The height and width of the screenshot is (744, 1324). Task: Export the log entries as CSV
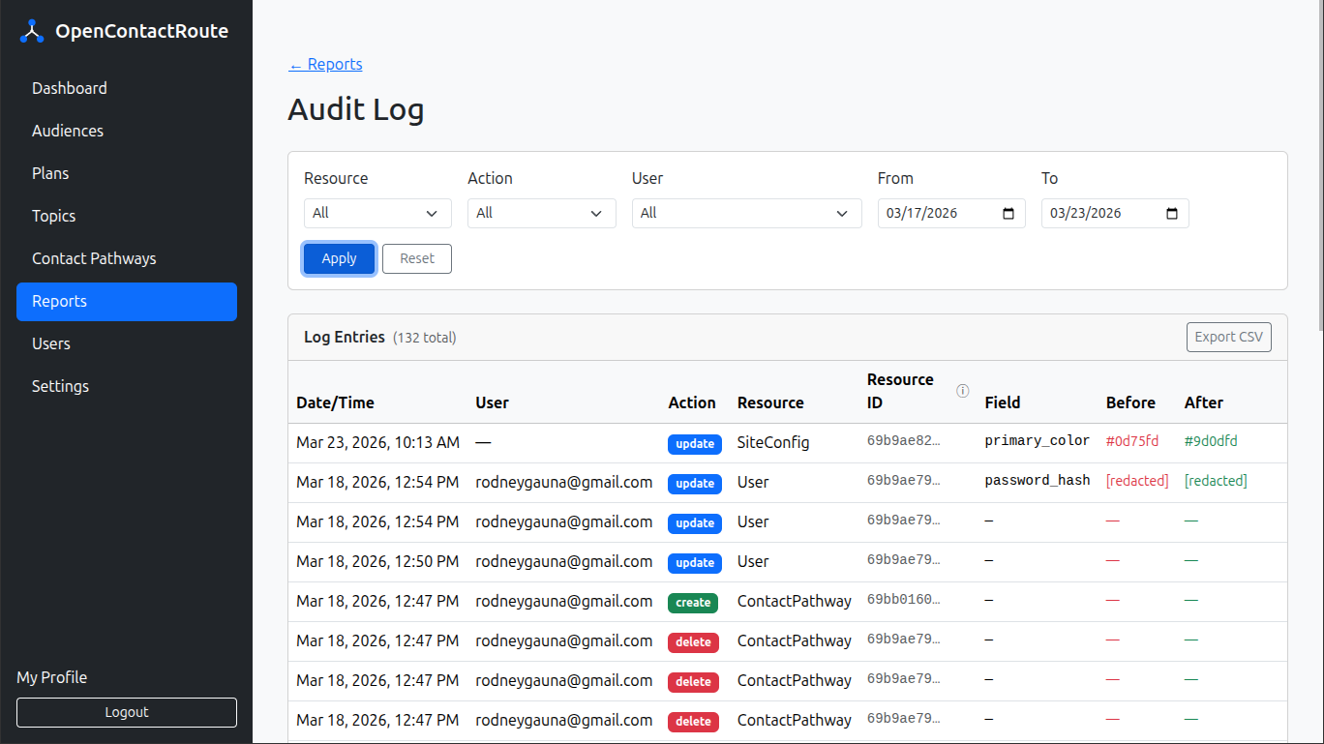pyautogui.click(x=1228, y=337)
